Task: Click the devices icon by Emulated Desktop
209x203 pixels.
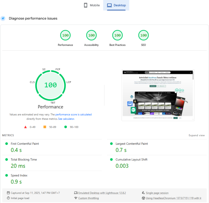Action: 76,193
